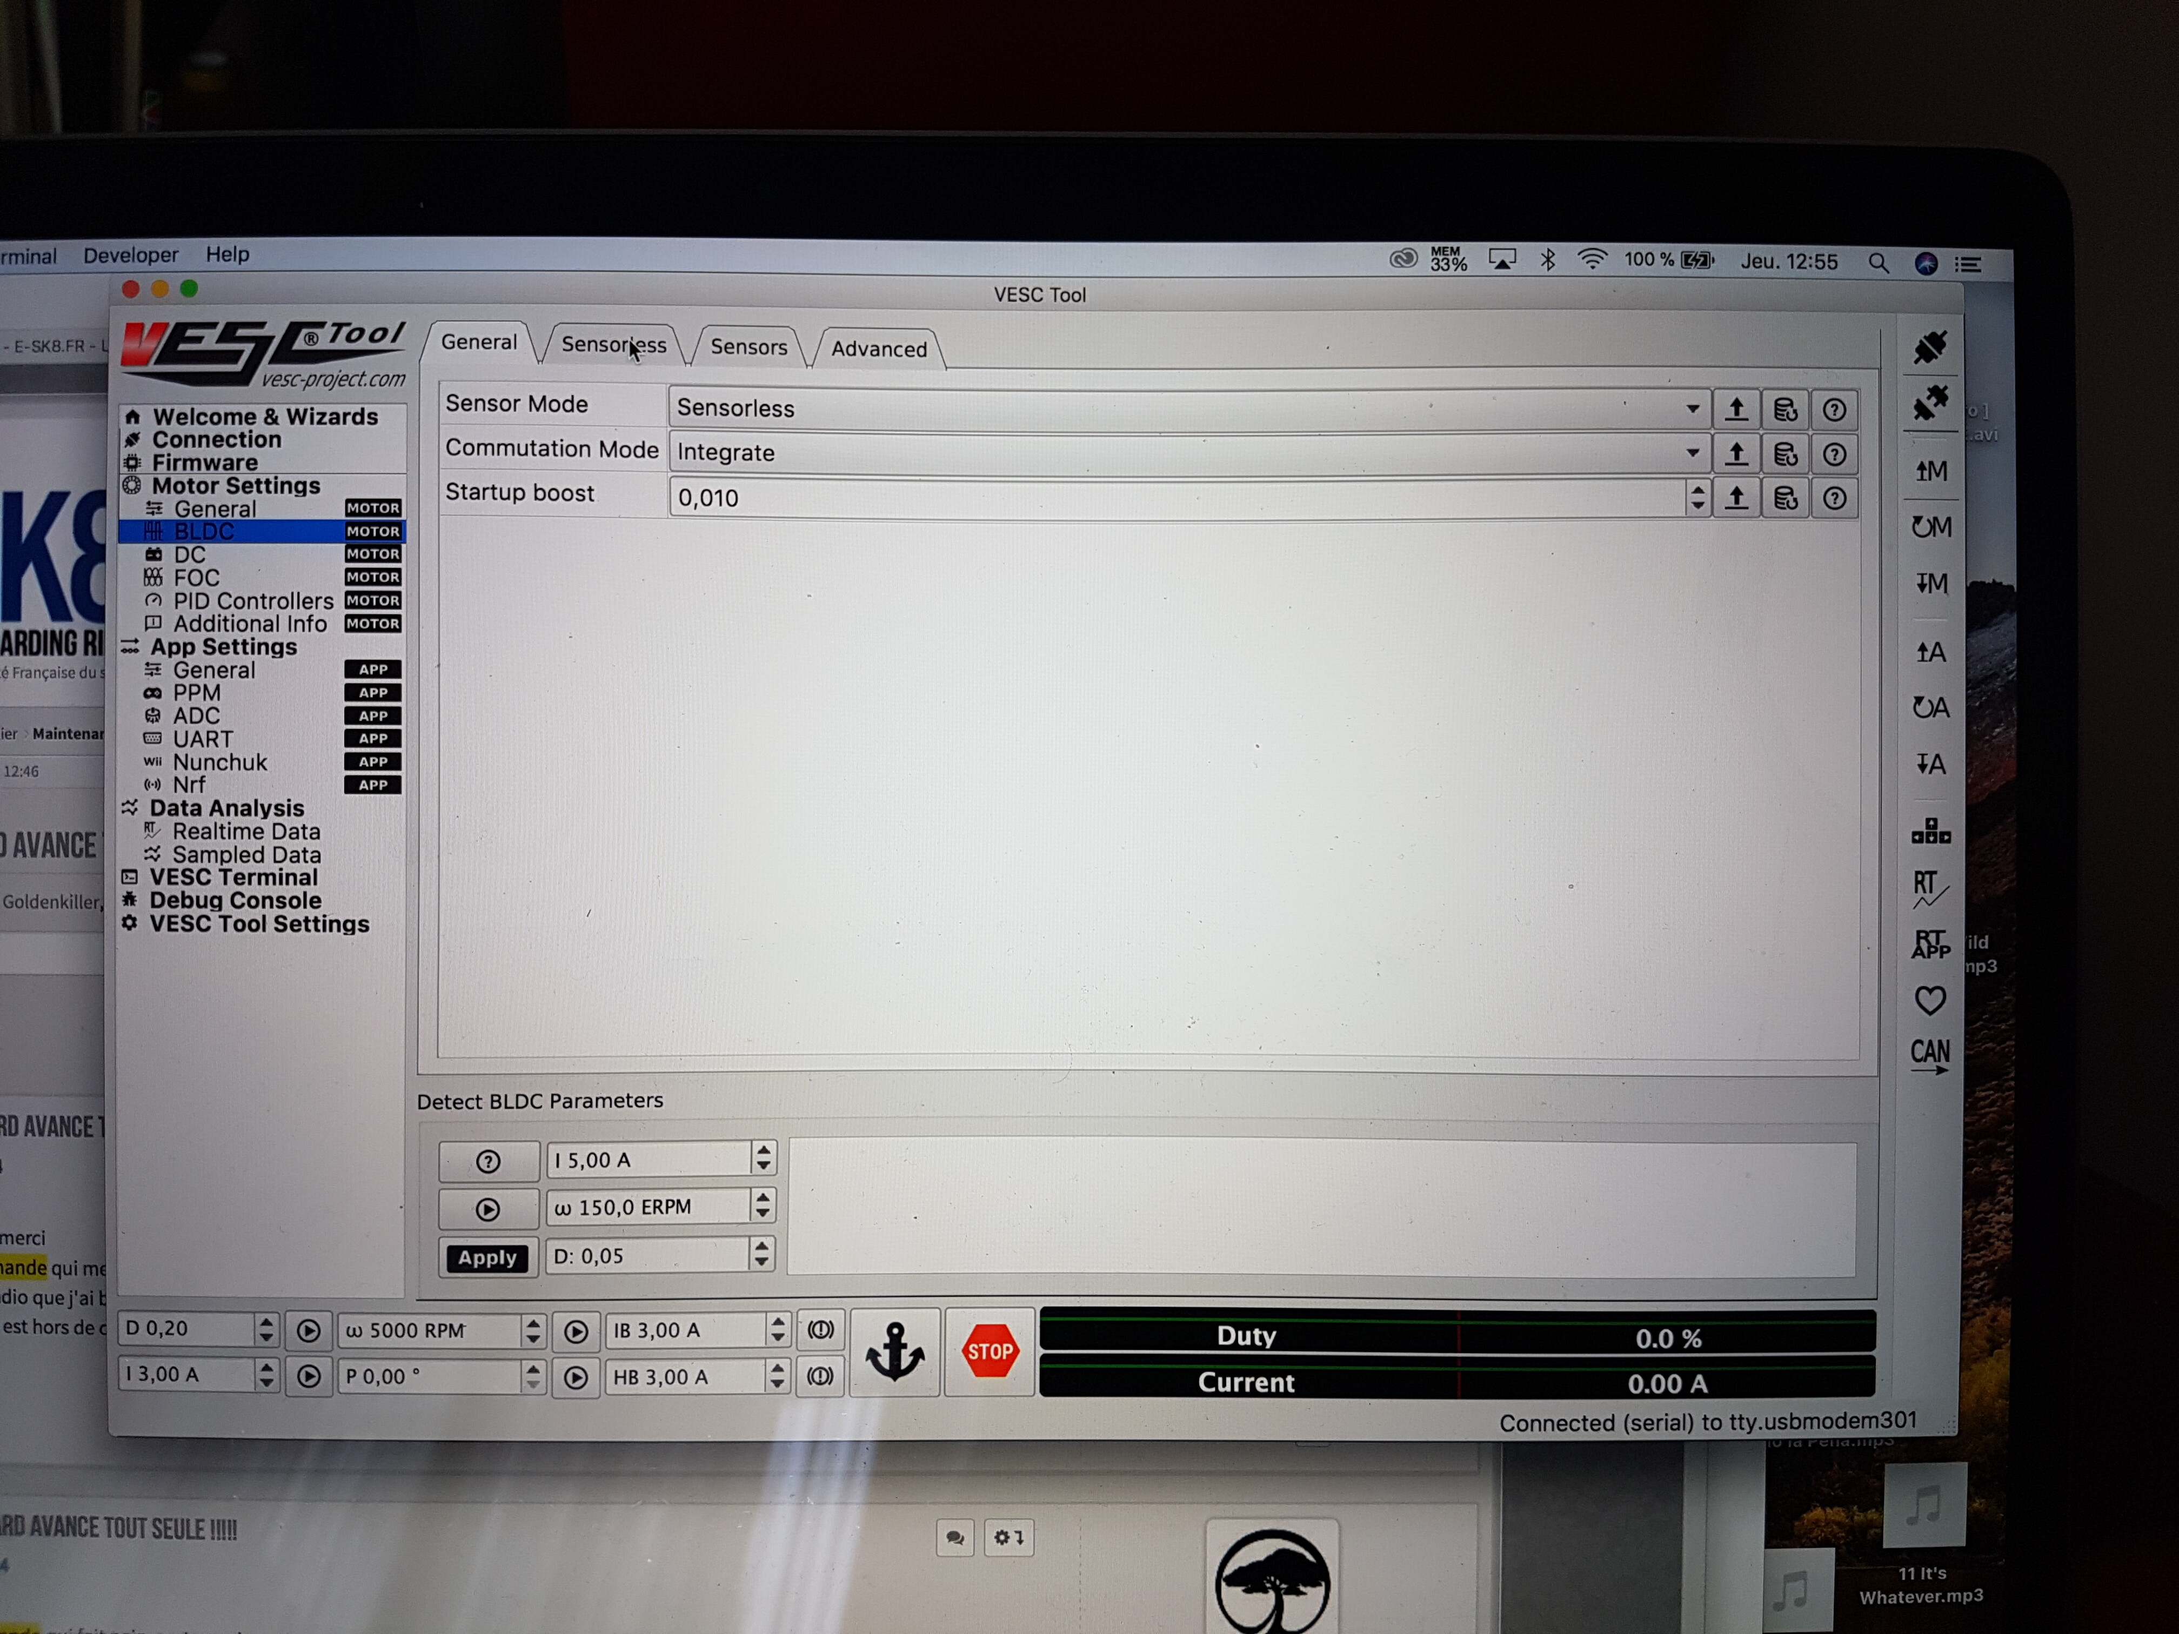The height and width of the screenshot is (1634, 2179).
Task: Read default app configuration icon
Action: click(1930, 707)
